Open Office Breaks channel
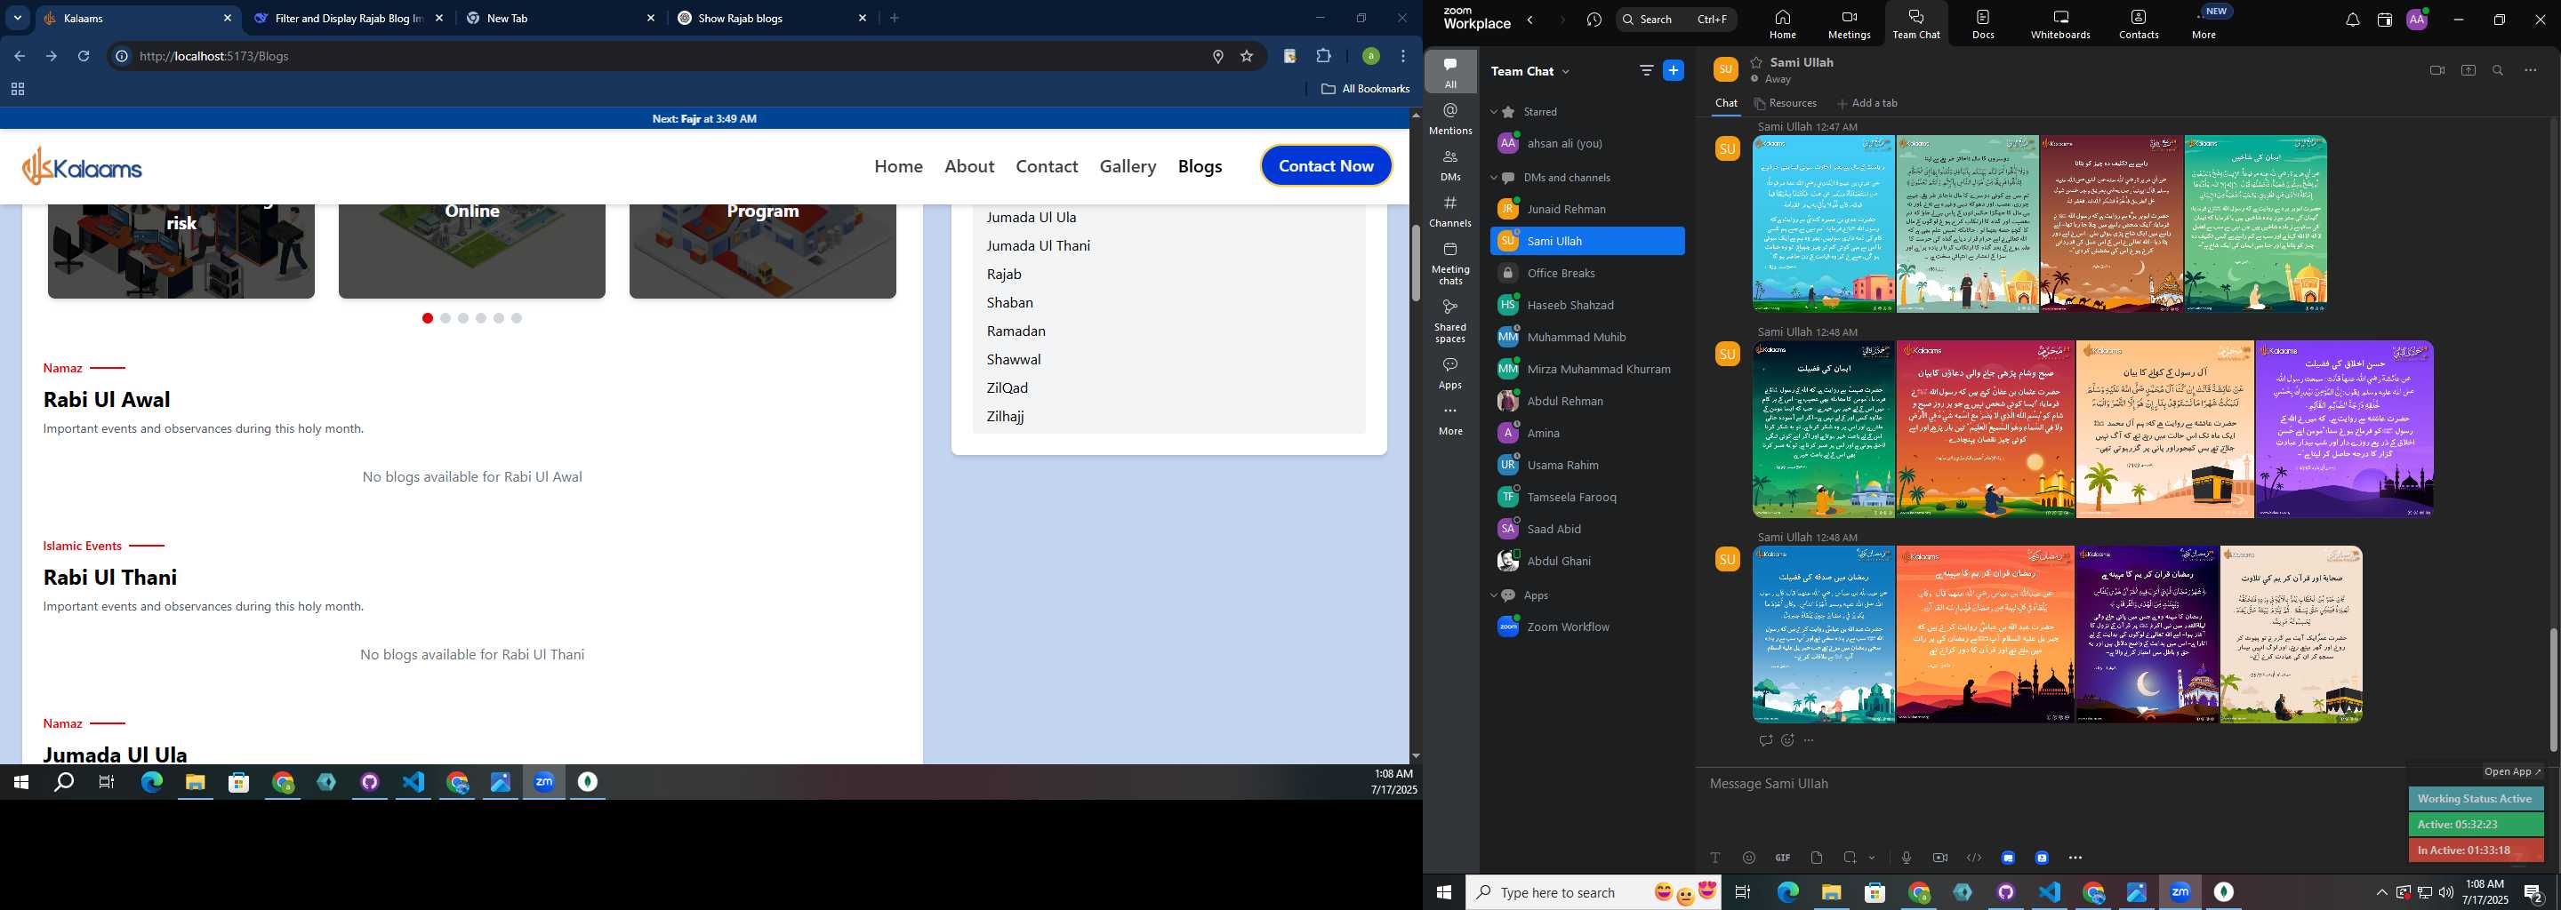Screen dimensions: 2561x910 1586,273
